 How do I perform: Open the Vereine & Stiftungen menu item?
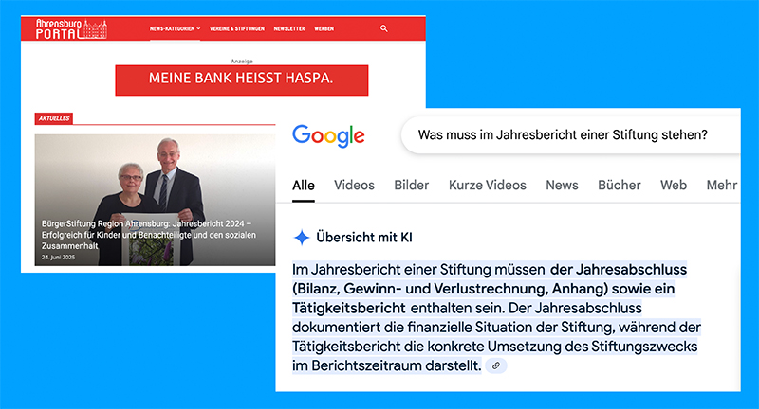(x=237, y=29)
